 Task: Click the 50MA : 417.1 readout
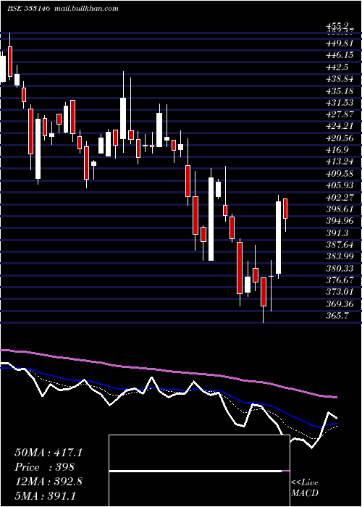pyautogui.click(x=49, y=453)
